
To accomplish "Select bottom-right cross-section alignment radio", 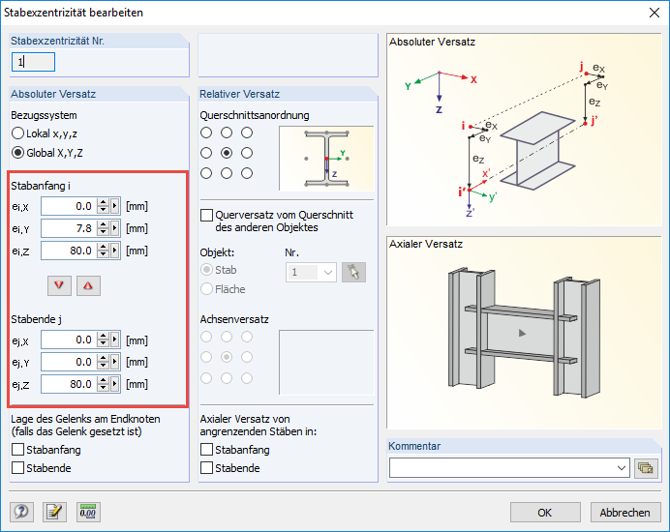I will click(247, 173).
